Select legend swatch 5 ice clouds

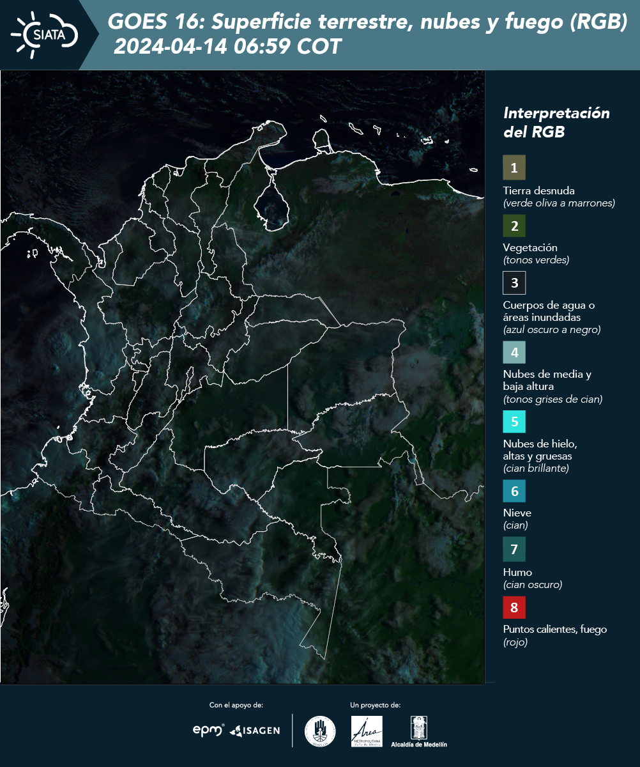tap(514, 422)
